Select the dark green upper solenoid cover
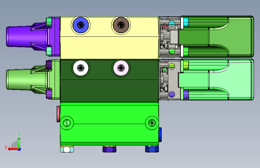260x168 pixels. coord(217,37)
